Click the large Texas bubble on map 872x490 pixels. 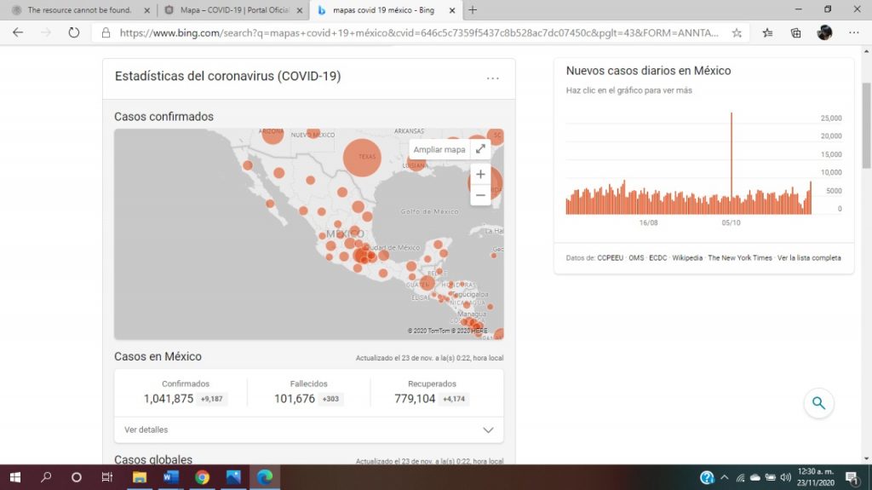[x=362, y=158]
